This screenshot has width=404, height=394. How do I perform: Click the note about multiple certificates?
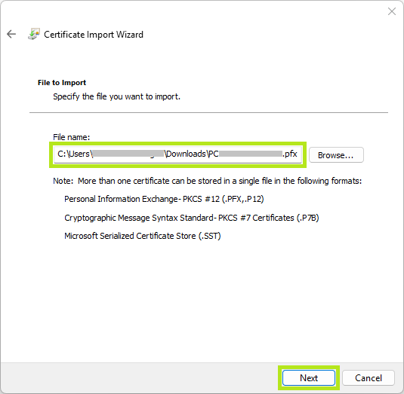pyautogui.click(x=208, y=181)
